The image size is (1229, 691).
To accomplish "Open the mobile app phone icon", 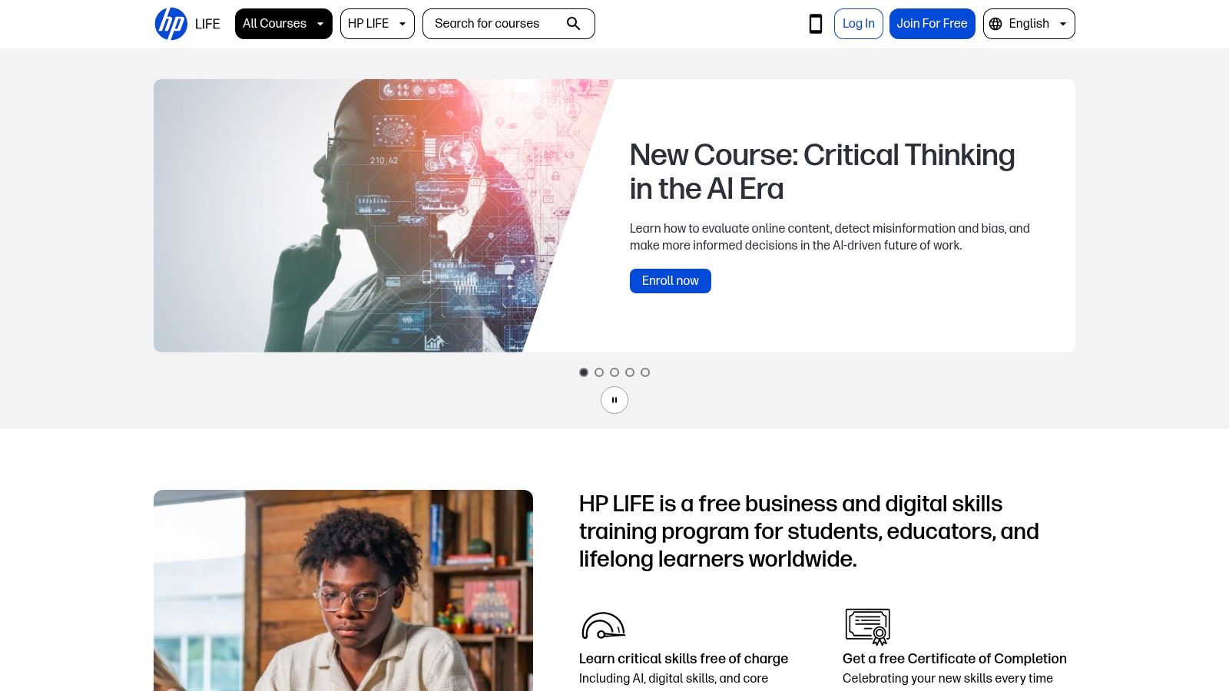I will pyautogui.click(x=816, y=24).
